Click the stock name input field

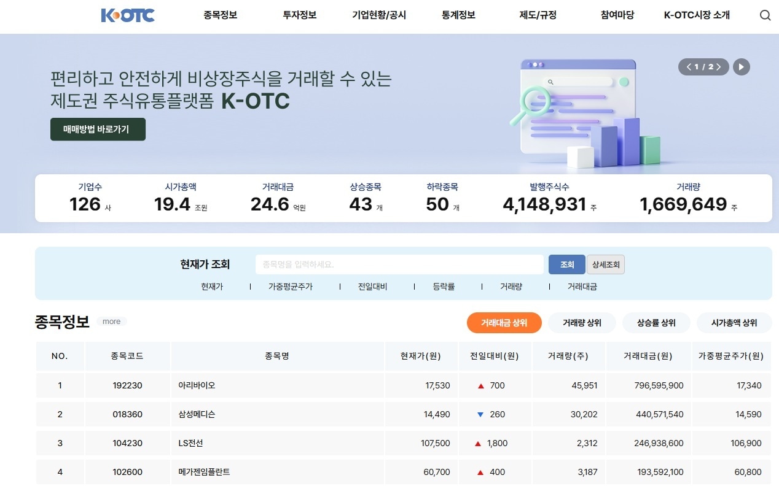coord(399,264)
